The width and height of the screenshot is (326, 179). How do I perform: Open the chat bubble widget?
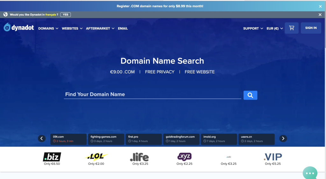point(310,173)
